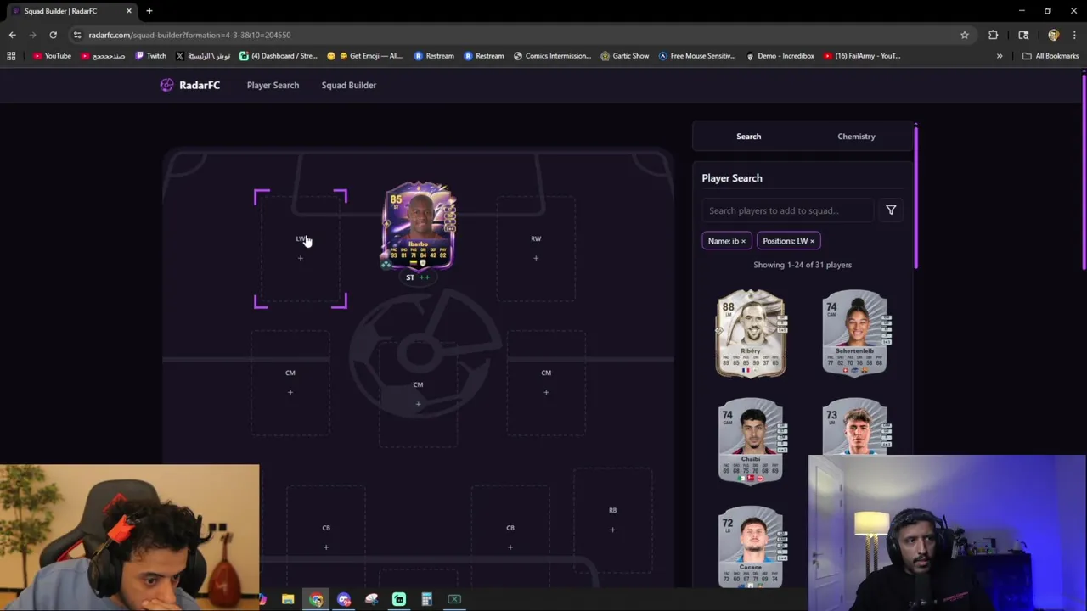The height and width of the screenshot is (611, 1087).
Task: Open the browser extensions menu
Action: coord(993,35)
